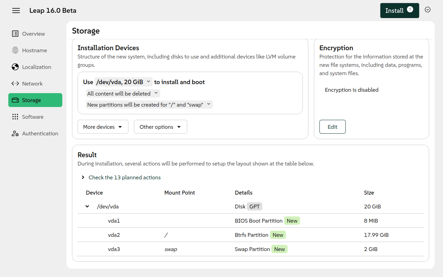Click the Leap 16.0 Beta title

coord(53,10)
